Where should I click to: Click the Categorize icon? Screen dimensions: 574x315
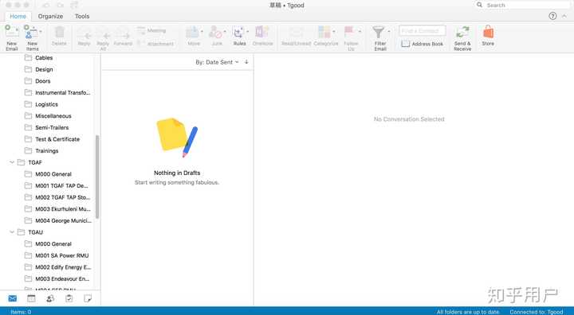pos(324,32)
